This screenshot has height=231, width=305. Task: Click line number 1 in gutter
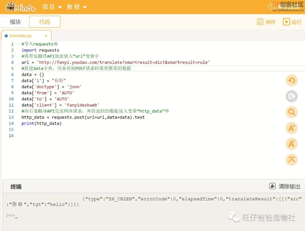[x=12, y=44]
